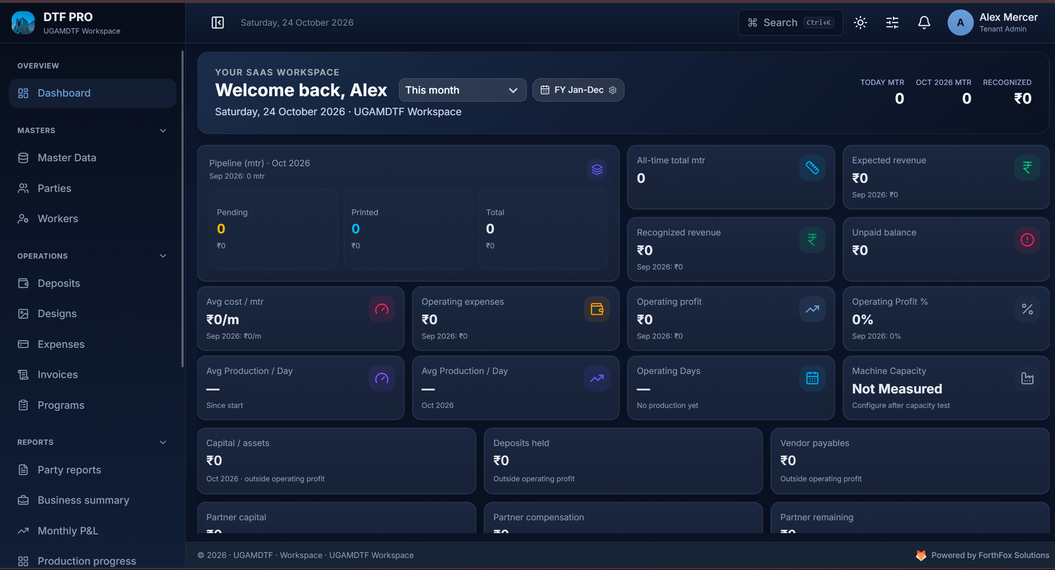The width and height of the screenshot is (1055, 570).
Task: Collapse the Reports section
Action: (x=163, y=443)
